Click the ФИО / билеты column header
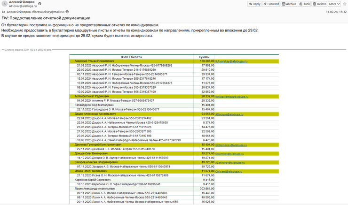 click(x=132, y=57)
